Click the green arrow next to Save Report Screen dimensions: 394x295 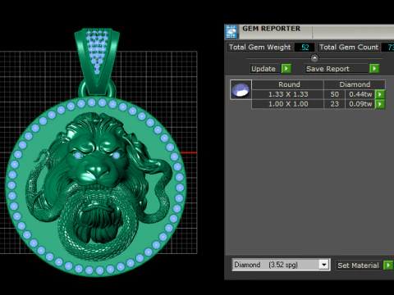click(x=374, y=68)
